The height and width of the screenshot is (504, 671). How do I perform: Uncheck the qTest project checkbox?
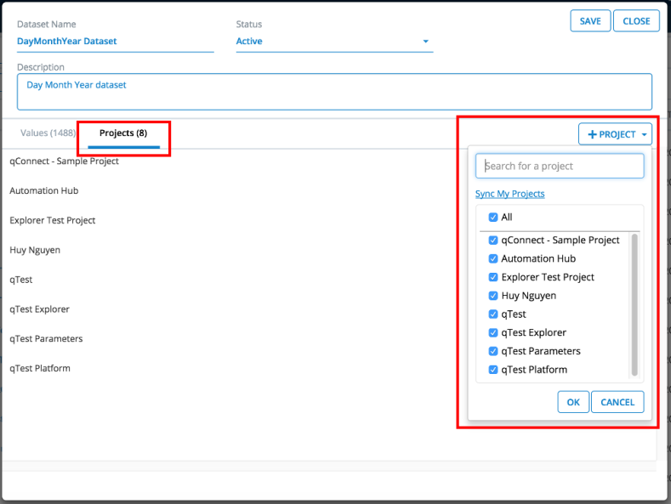coord(493,314)
